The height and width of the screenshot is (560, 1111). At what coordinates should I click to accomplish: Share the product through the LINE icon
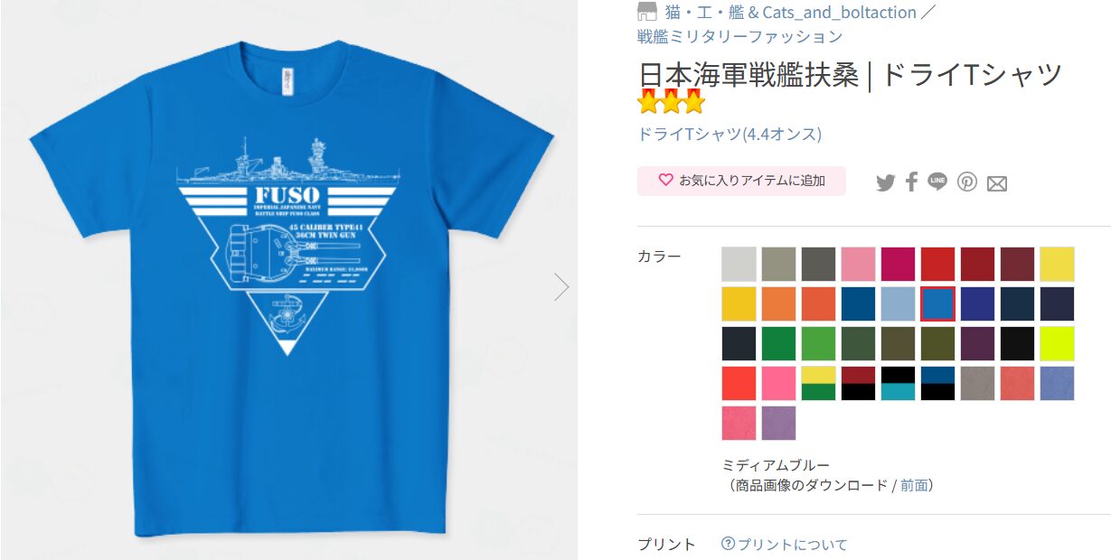click(x=937, y=182)
